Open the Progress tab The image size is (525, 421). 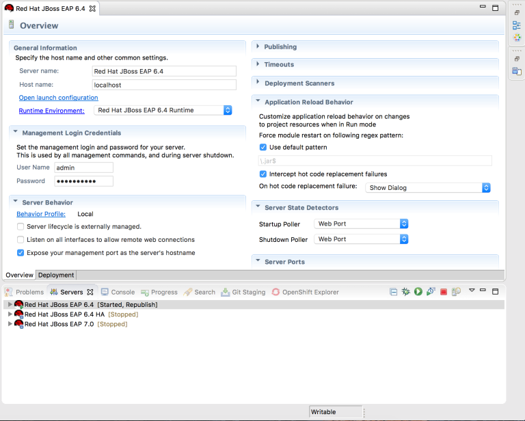pyautogui.click(x=159, y=292)
